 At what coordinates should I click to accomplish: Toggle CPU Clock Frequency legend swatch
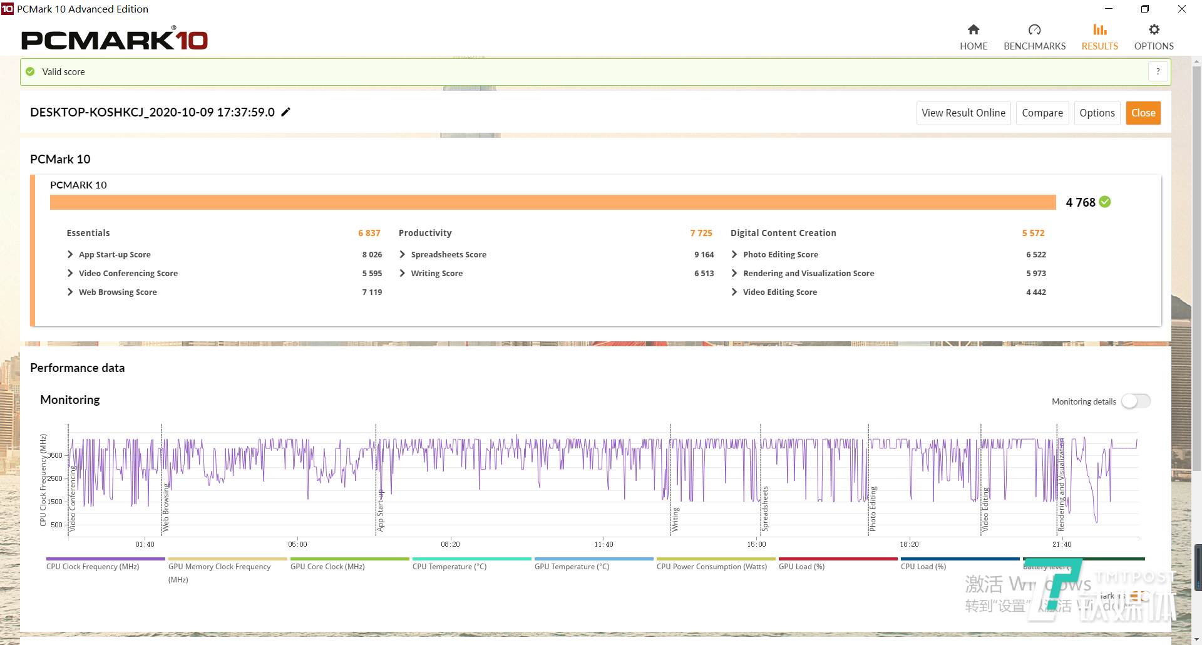click(x=106, y=559)
